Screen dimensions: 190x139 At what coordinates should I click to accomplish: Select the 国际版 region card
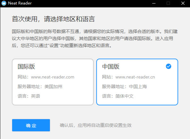click(53, 82)
